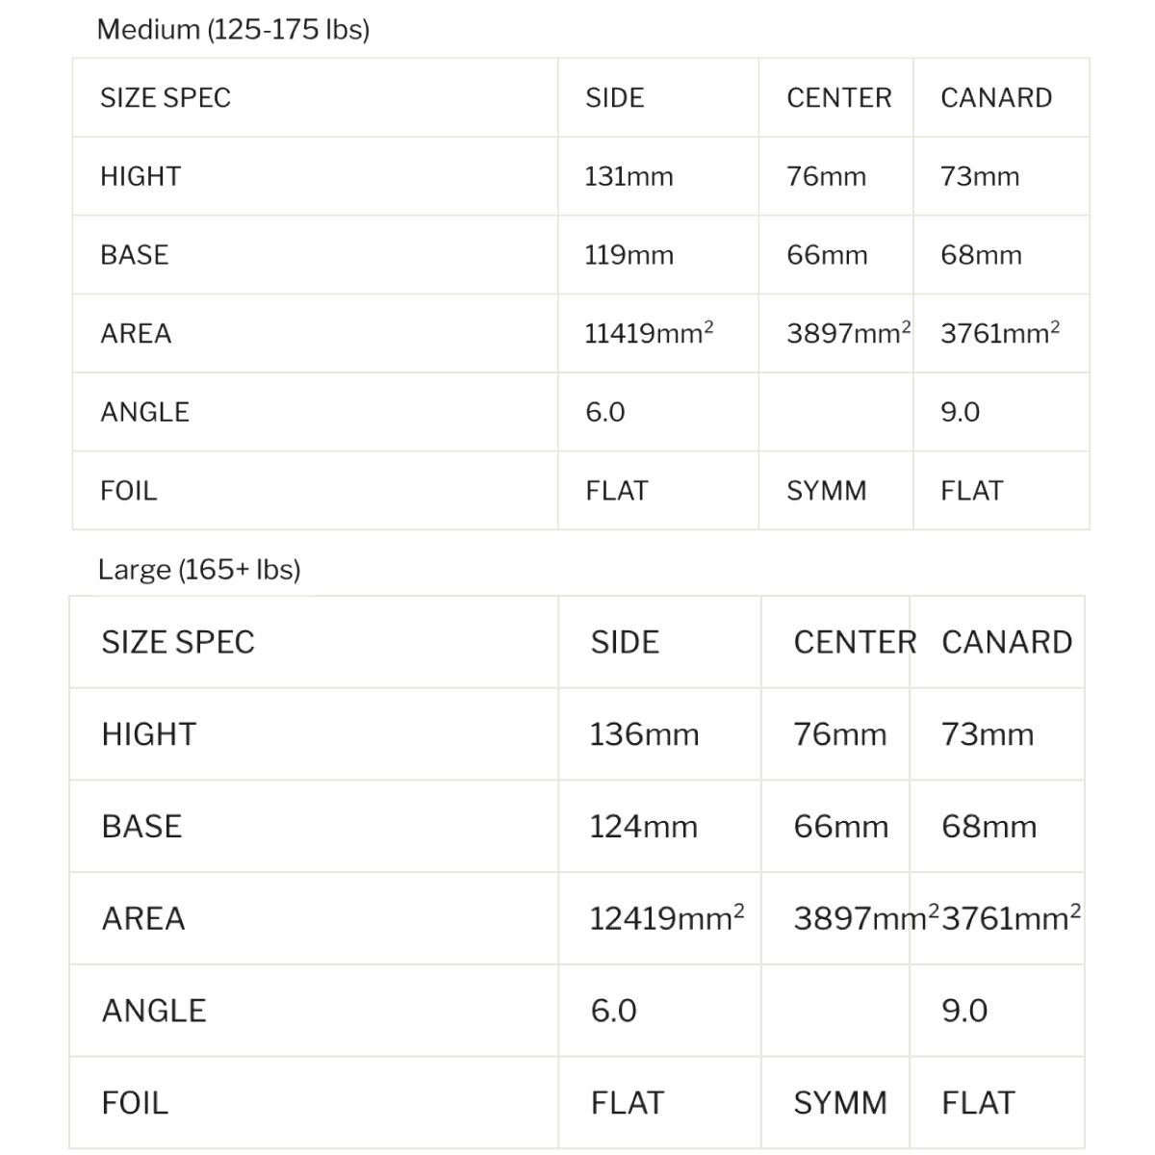Click SIZE SPEC header in Large table
The image size is (1155, 1155).
[x=178, y=642]
